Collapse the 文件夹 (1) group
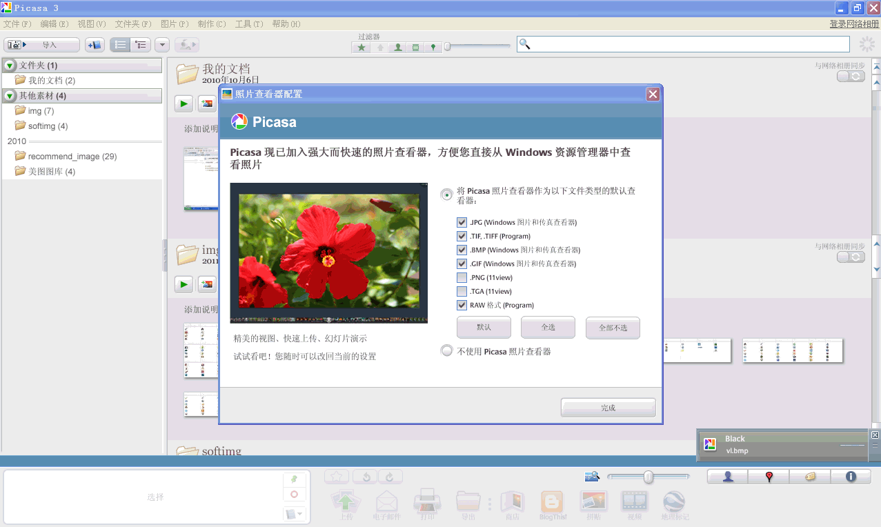The height and width of the screenshot is (527, 881). pos(10,66)
